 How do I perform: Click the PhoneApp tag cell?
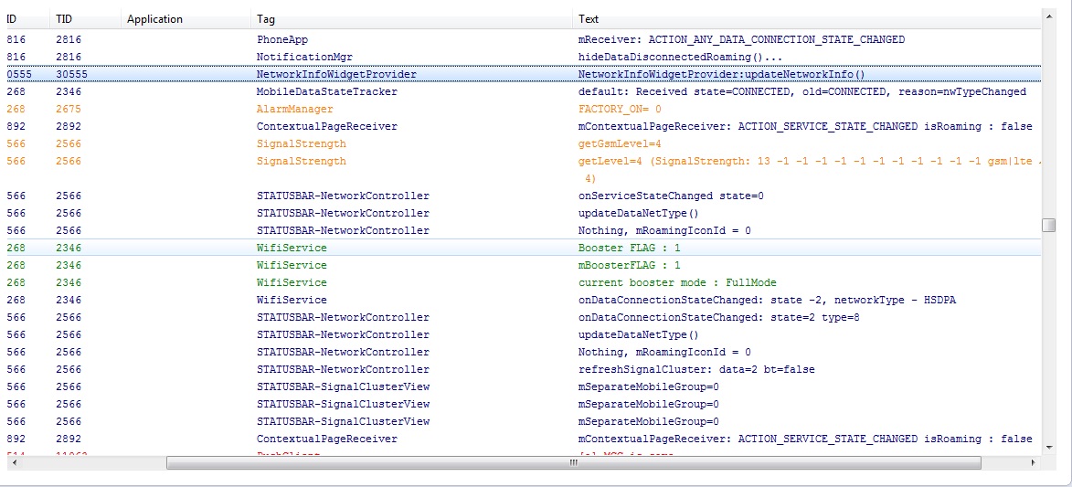(282, 39)
